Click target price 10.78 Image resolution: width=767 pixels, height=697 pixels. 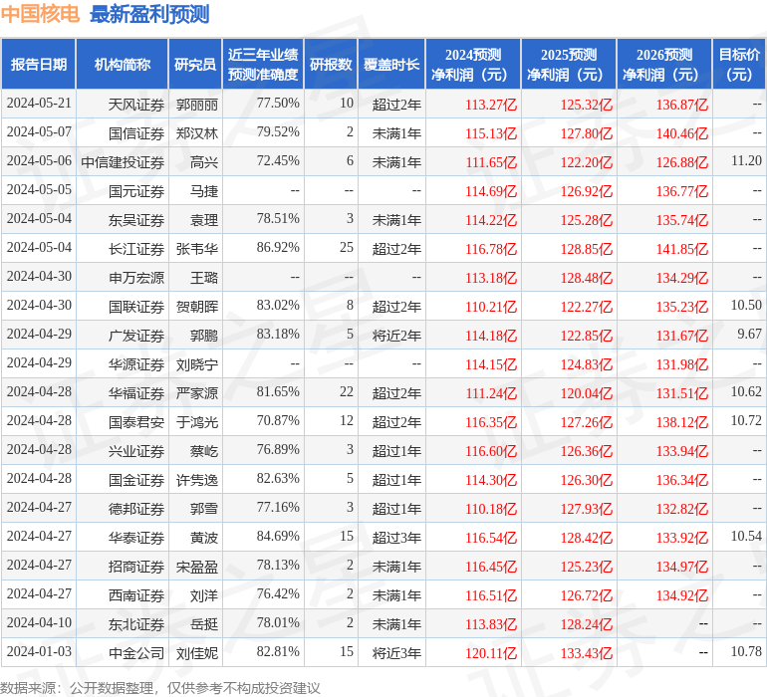746,651
